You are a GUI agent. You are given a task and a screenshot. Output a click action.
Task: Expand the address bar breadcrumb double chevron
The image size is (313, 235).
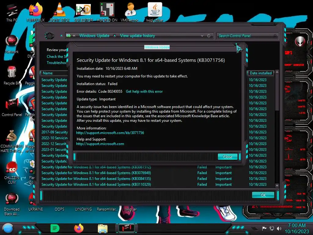pyautogui.click(x=74, y=35)
